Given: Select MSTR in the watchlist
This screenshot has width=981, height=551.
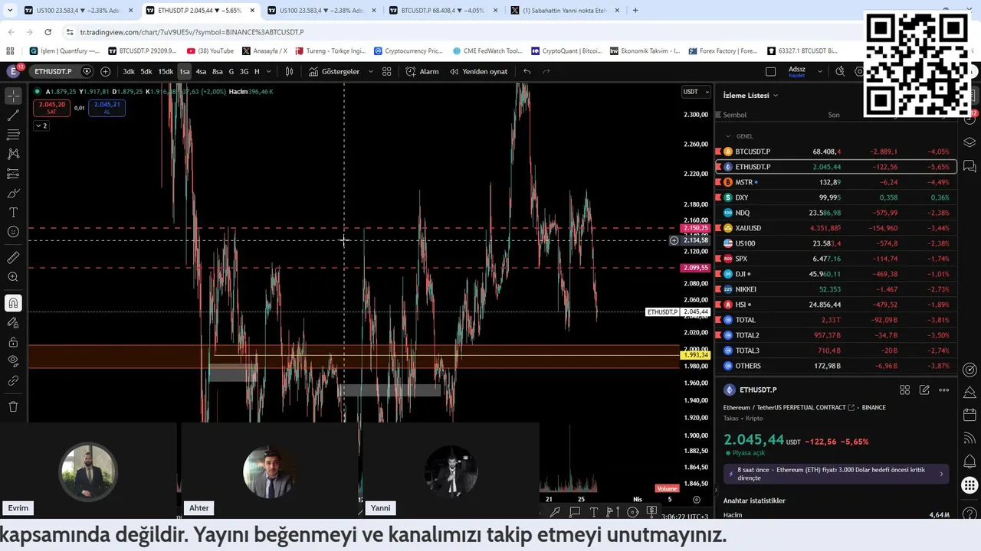Looking at the screenshot, I should [x=836, y=182].
